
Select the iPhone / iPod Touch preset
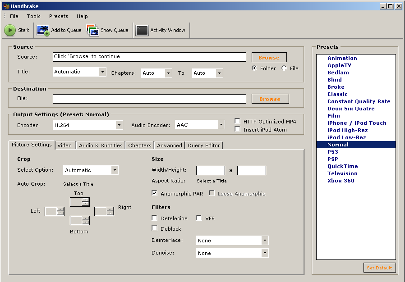[x=356, y=123]
